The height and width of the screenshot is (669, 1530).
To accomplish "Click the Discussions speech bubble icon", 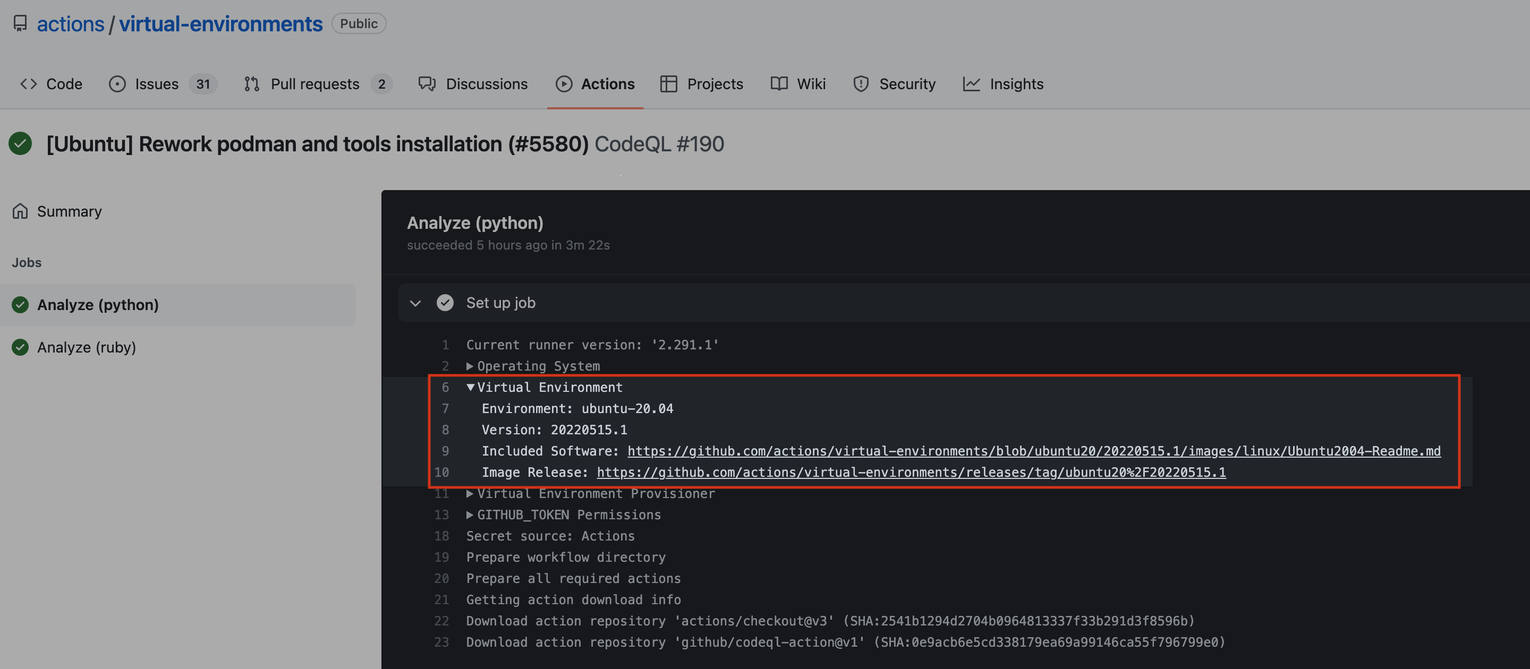I will (427, 84).
